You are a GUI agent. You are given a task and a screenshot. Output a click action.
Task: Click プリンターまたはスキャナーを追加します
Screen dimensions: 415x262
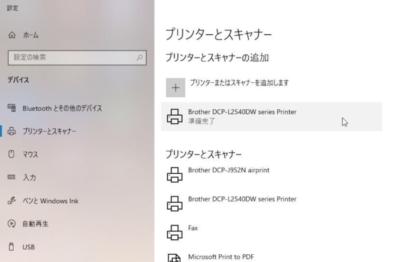pyautogui.click(x=239, y=83)
